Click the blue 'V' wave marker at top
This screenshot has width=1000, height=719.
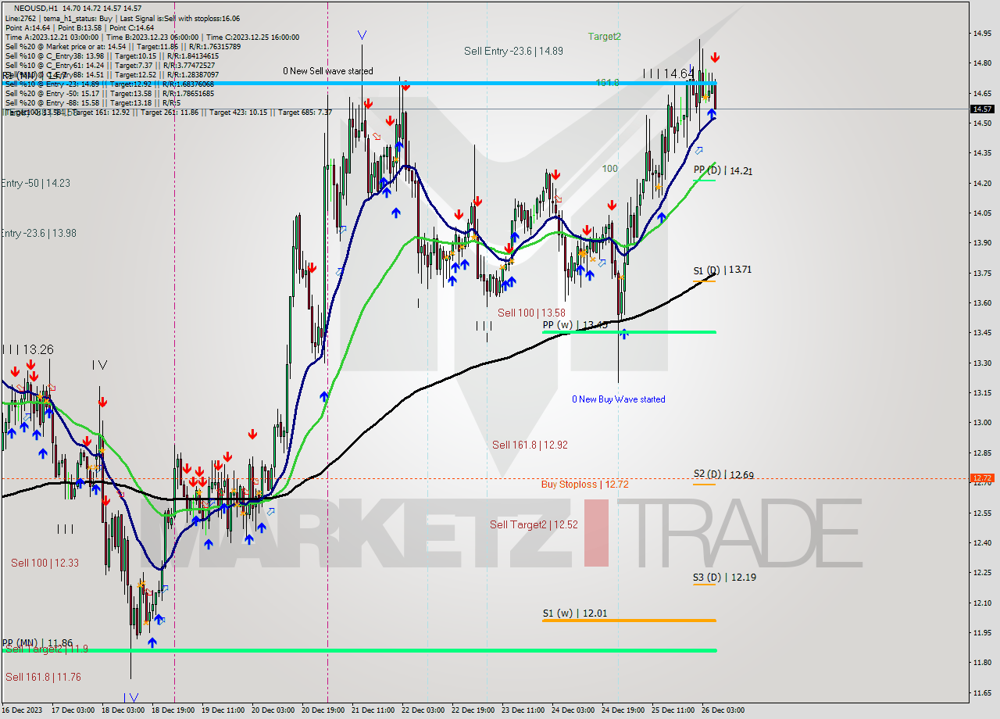pos(361,35)
